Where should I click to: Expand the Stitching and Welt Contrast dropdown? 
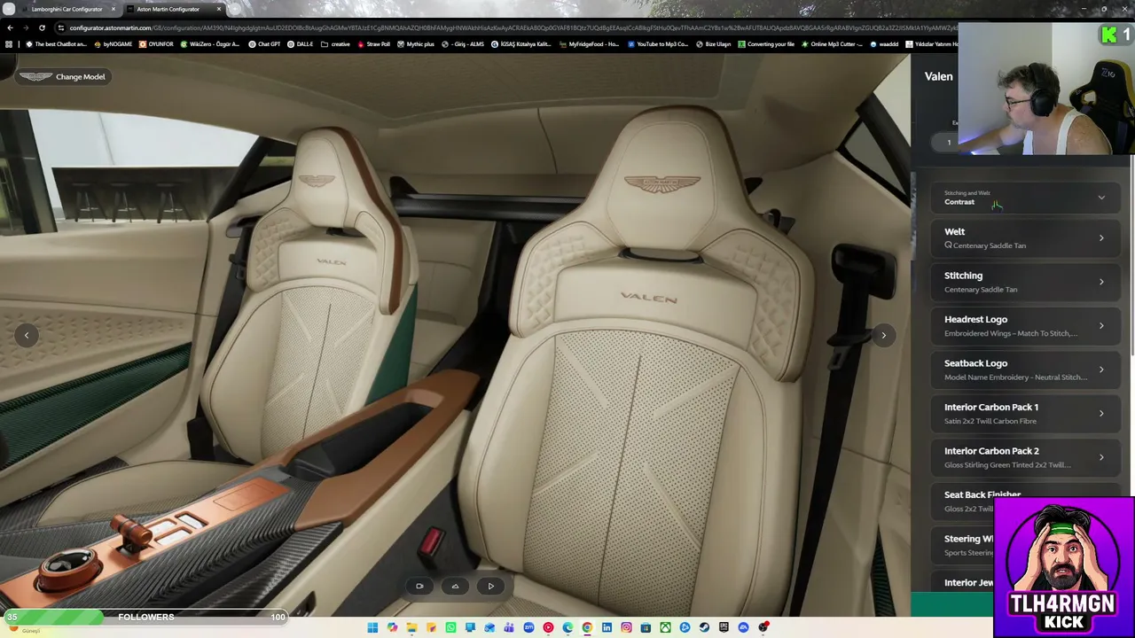[1025, 198]
